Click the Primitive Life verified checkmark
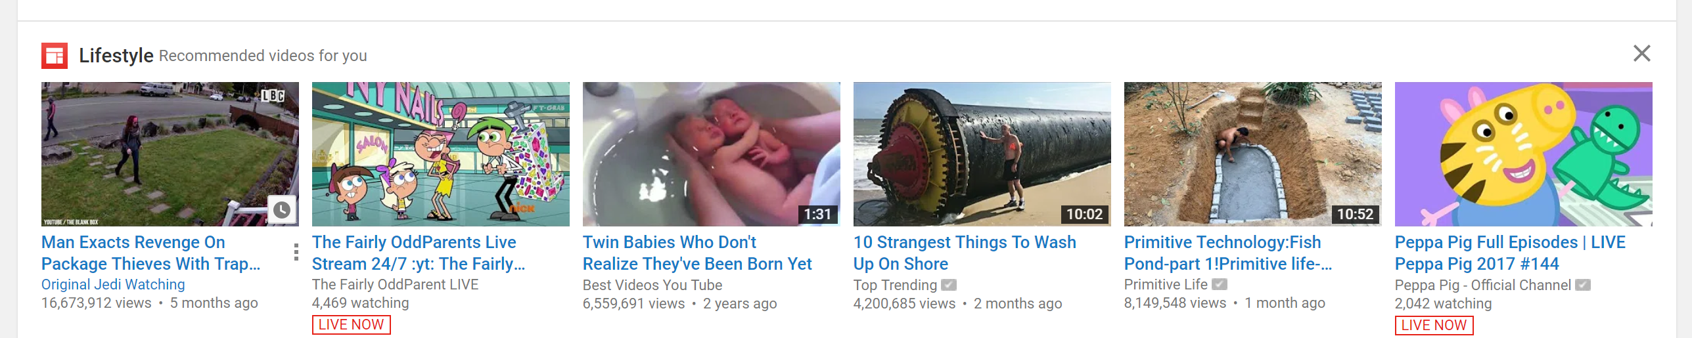1692x338 pixels. click(1220, 284)
